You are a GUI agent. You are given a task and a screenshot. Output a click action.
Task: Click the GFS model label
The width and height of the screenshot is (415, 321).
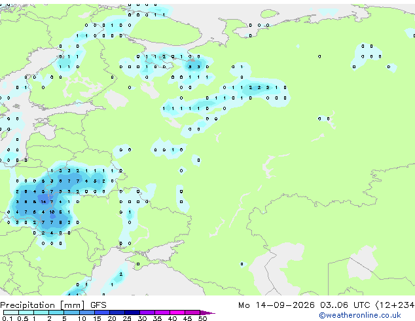tap(98, 305)
